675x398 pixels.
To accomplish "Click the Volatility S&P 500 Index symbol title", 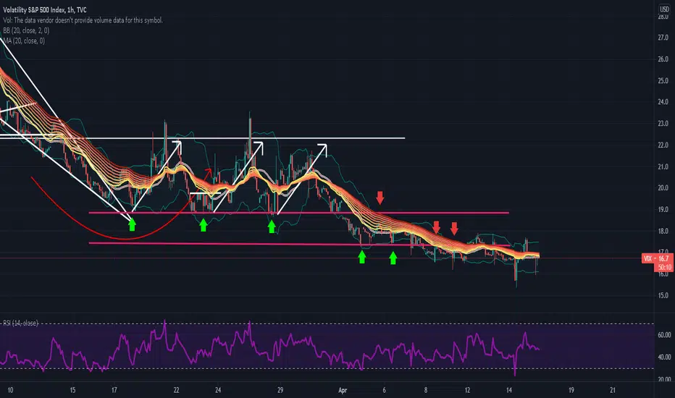I will 45,9.
